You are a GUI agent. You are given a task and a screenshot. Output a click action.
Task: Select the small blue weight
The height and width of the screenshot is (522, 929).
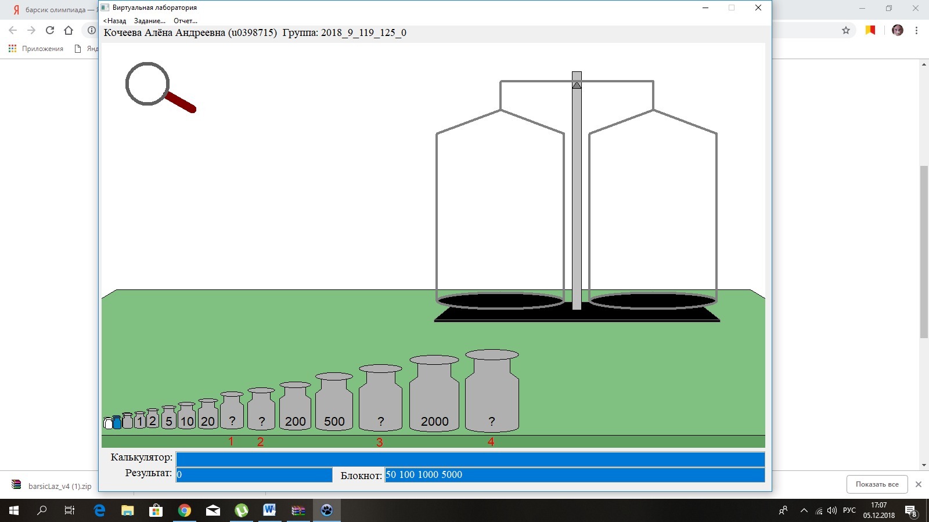click(117, 423)
